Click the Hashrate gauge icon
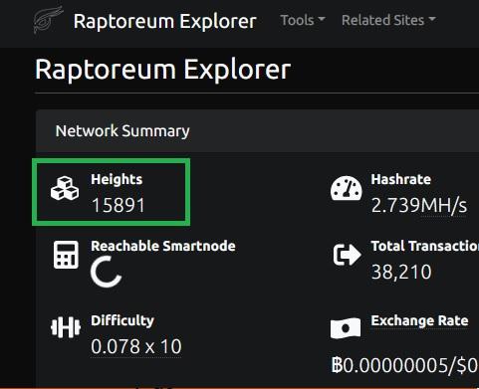 [346, 188]
